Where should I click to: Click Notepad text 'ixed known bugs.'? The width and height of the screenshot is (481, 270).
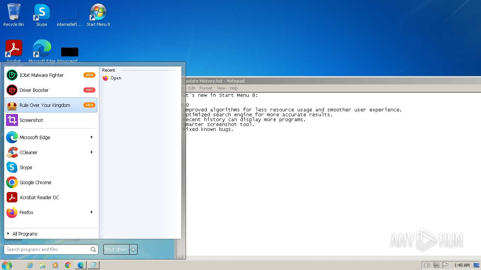pos(210,129)
